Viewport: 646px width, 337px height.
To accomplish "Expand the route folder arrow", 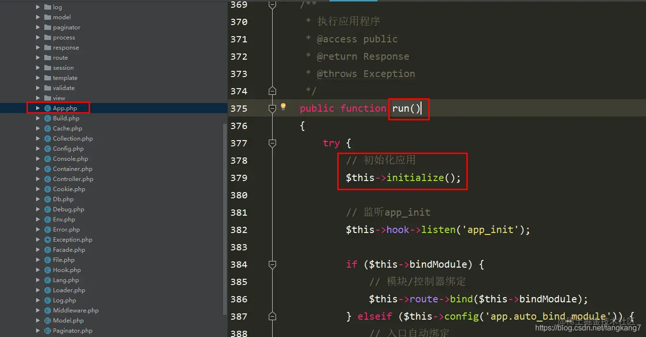I will click(38, 58).
